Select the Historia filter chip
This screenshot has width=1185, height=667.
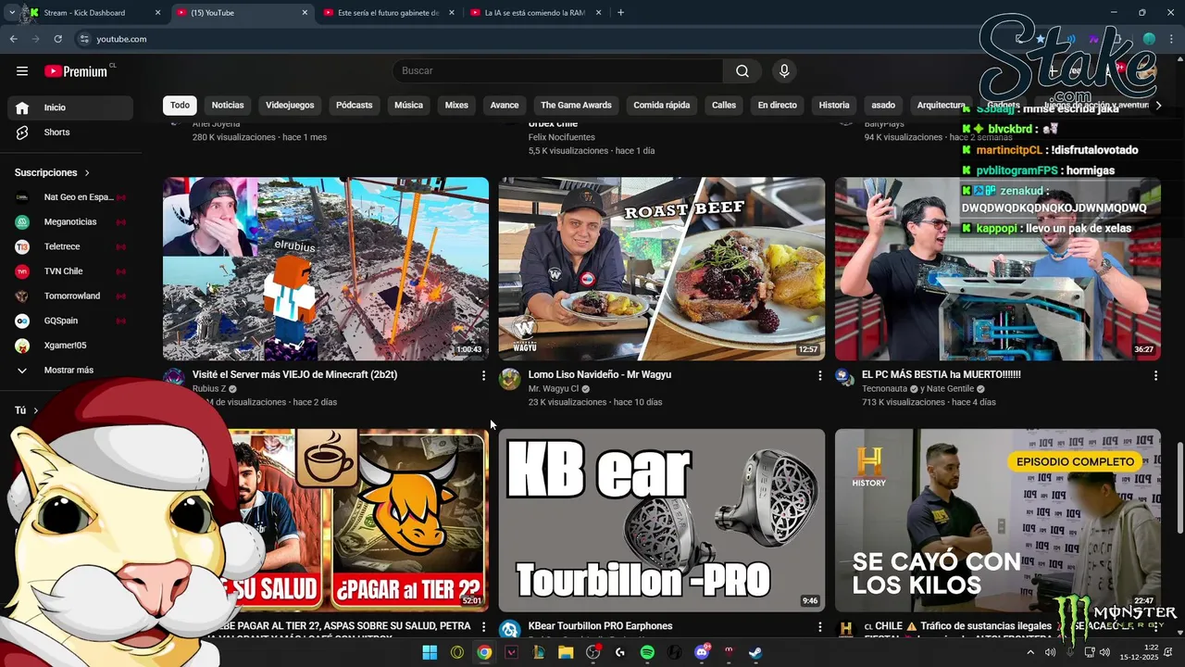click(834, 106)
